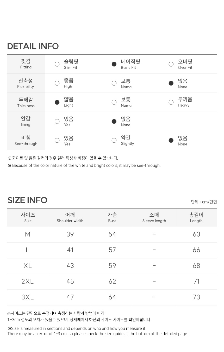This screenshot has width=224, height=352.
Task: Choose the Over Fit option
Action: point(171,64)
